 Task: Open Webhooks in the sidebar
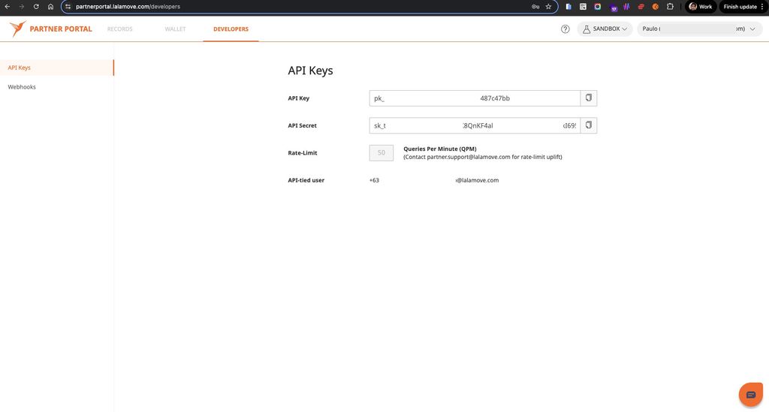pos(22,87)
